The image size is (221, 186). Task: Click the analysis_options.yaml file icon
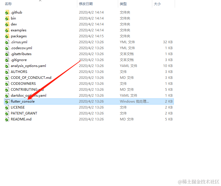(7, 66)
